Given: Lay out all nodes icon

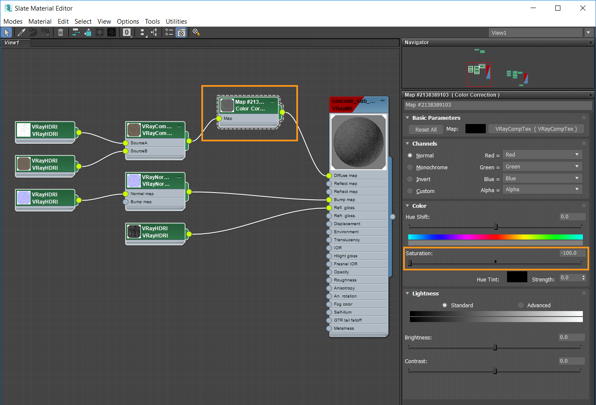Looking at the screenshot, I should tap(142, 33).
